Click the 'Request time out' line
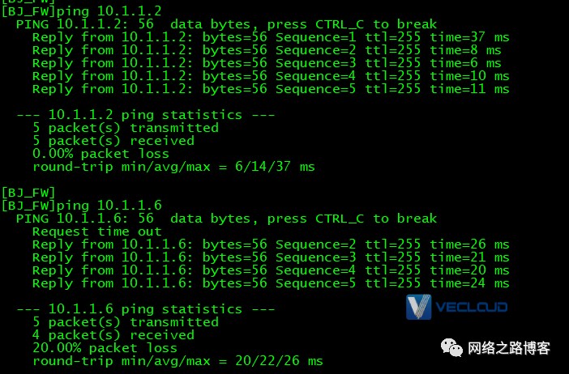Viewport: 569px width, 374px height. (x=97, y=232)
